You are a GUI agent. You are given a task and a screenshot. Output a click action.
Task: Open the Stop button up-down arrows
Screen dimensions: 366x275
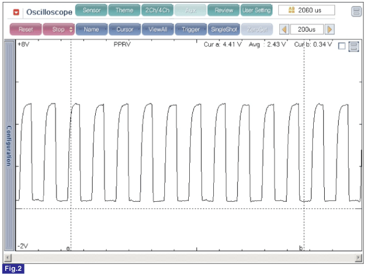click(71, 29)
